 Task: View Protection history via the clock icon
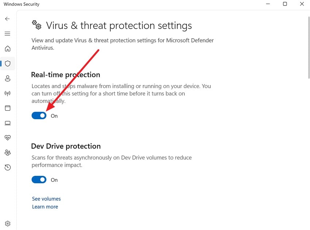point(7,167)
